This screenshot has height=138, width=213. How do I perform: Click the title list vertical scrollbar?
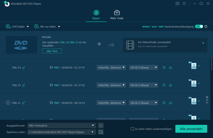211,65
